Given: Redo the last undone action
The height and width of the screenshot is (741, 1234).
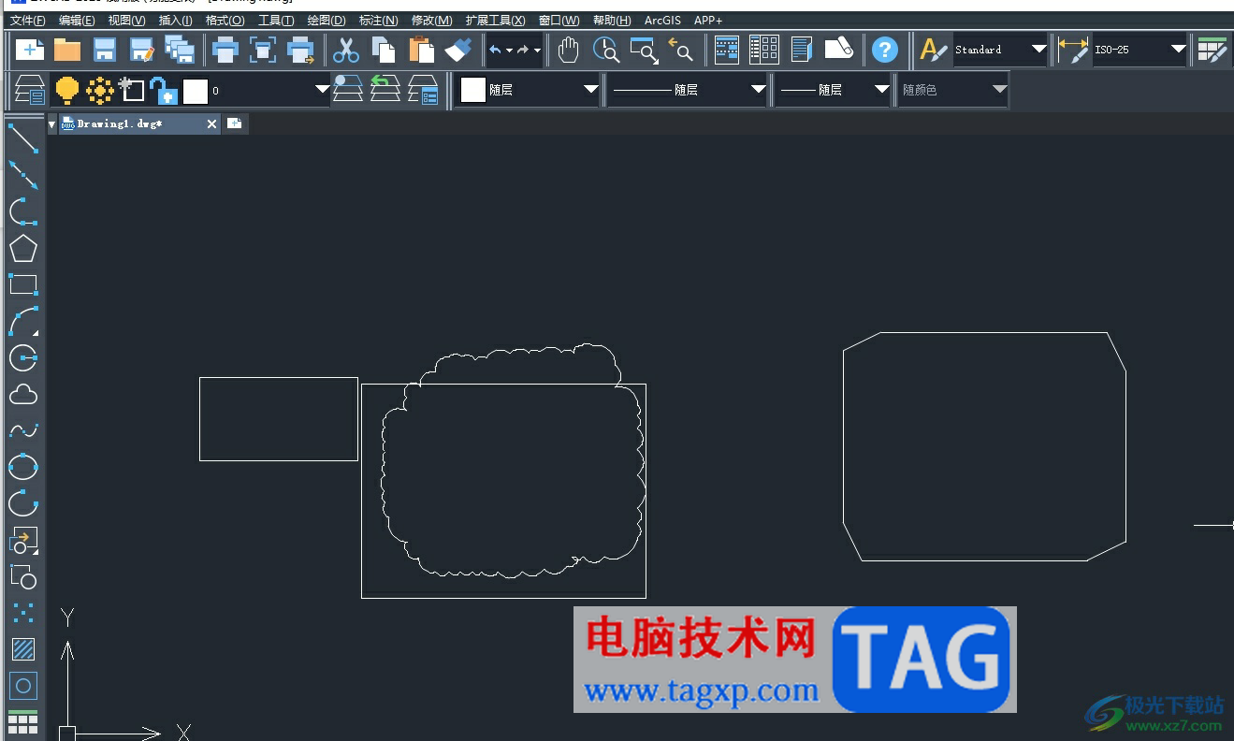Looking at the screenshot, I should [523, 50].
